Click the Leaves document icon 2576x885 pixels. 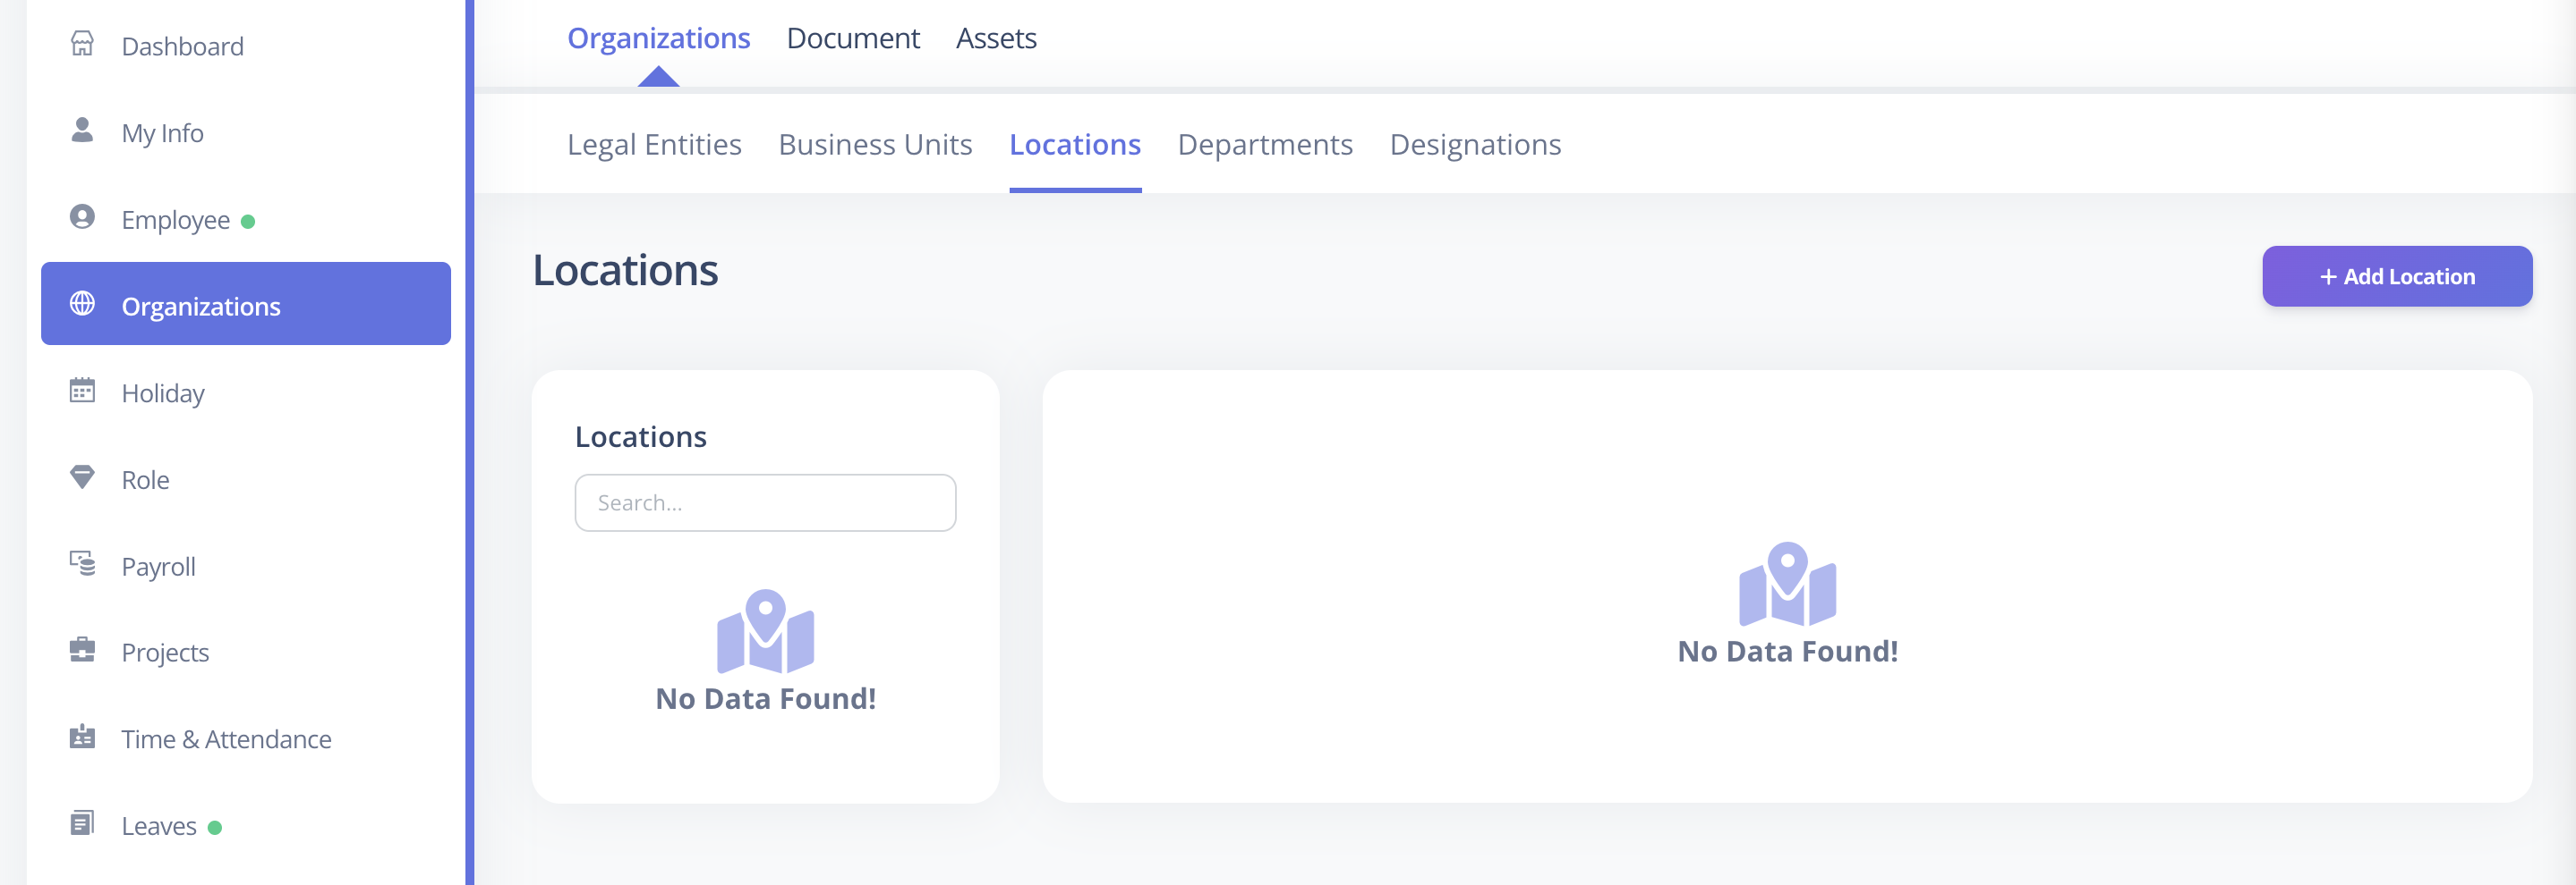[x=82, y=823]
